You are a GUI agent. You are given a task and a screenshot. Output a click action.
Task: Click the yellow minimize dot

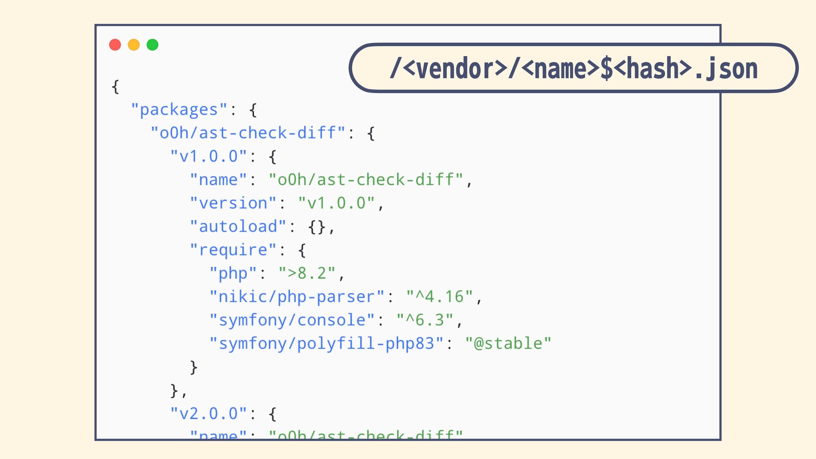[x=134, y=45]
